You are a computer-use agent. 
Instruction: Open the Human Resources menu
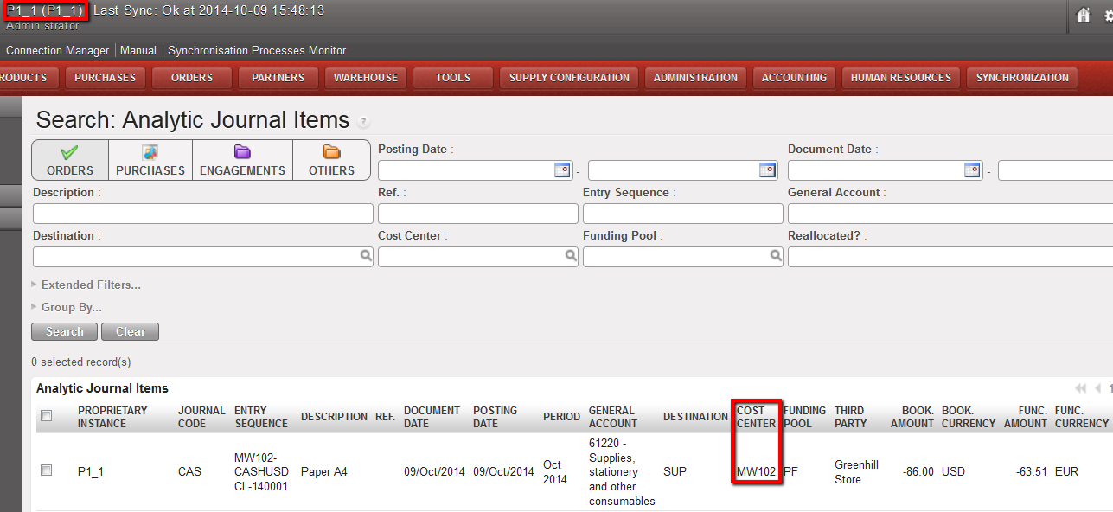pyautogui.click(x=900, y=78)
